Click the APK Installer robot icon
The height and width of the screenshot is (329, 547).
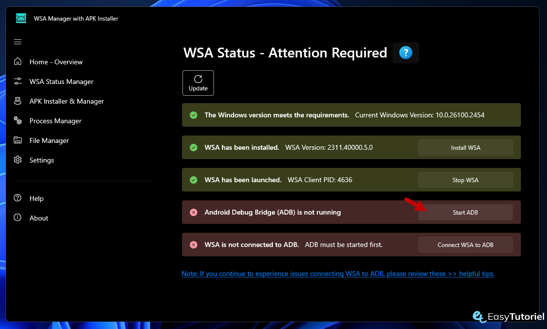[x=18, y=101]
